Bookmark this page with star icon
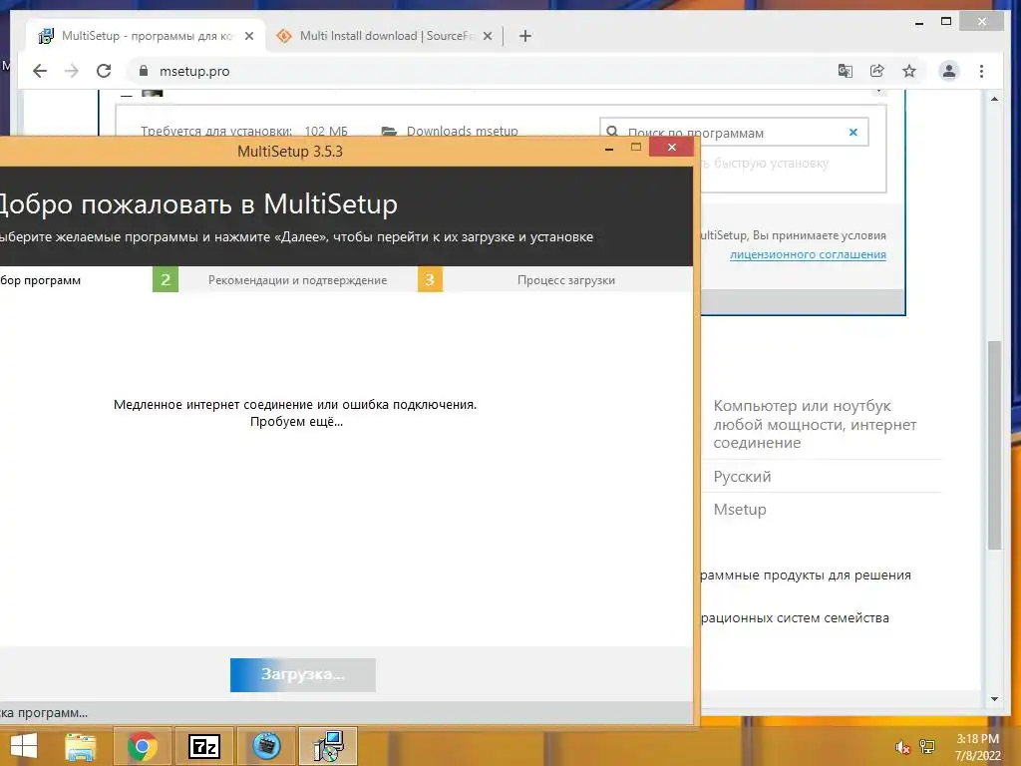Image resolution: width=1021 pixels, height=766 pixels. [x=909, y=71]
